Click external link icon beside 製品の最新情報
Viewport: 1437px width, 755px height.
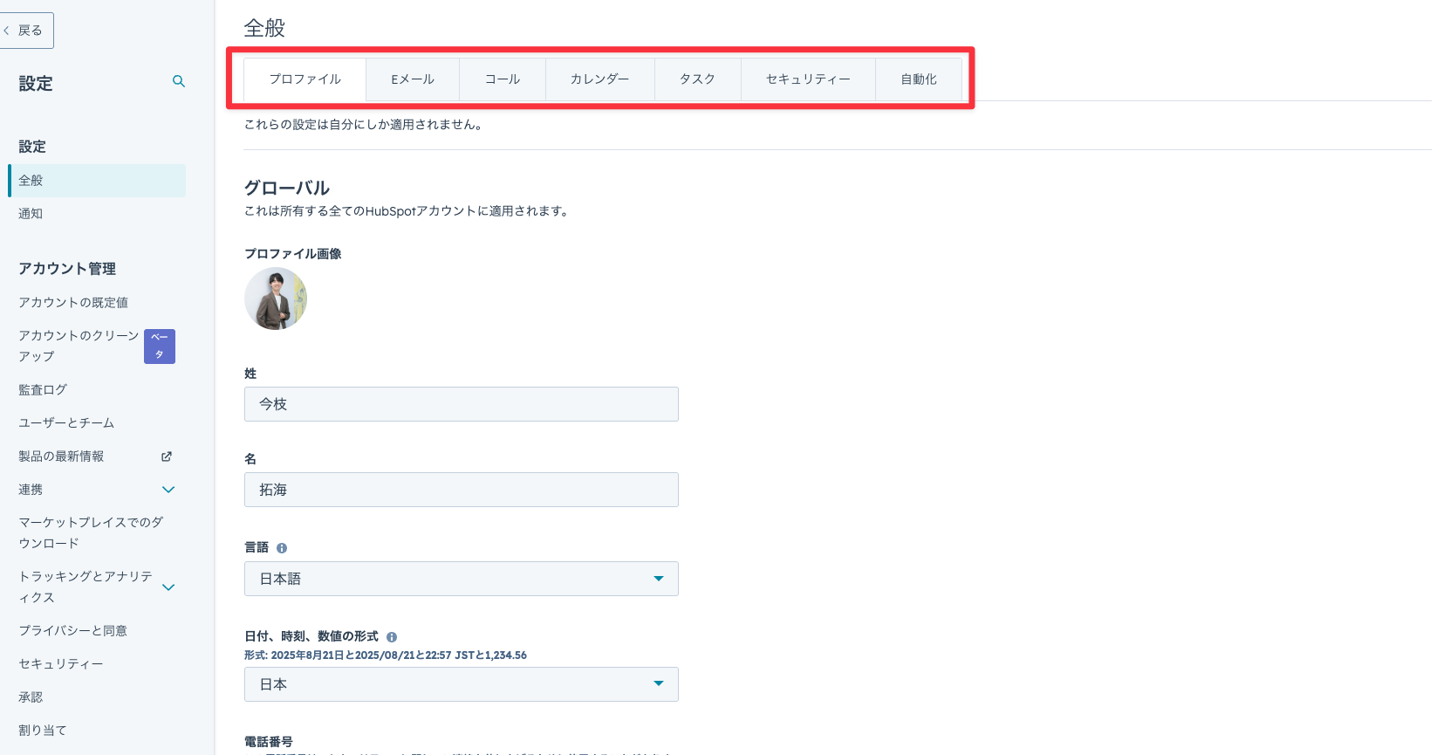(167, 456)
